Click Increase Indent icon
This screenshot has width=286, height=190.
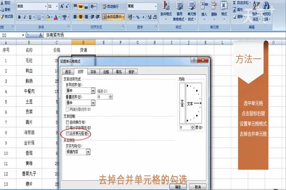(x=98, y=17)
